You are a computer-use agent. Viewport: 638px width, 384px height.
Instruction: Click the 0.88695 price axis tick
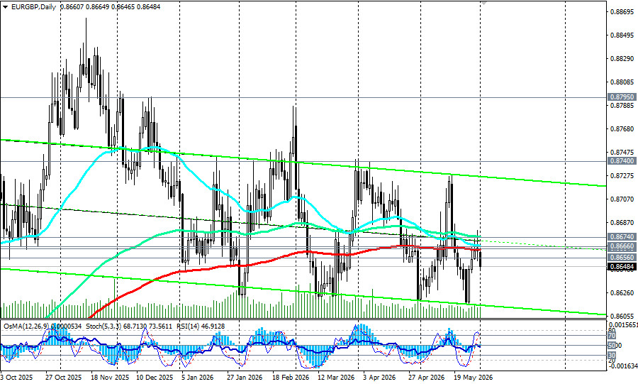pyautogui.click(x=622, y=12)
